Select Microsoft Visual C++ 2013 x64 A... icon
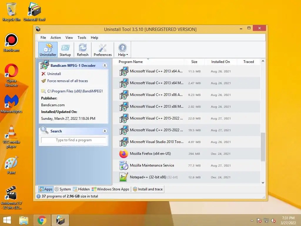The height and width of the screenshot is (226, 301). point(124,71)
